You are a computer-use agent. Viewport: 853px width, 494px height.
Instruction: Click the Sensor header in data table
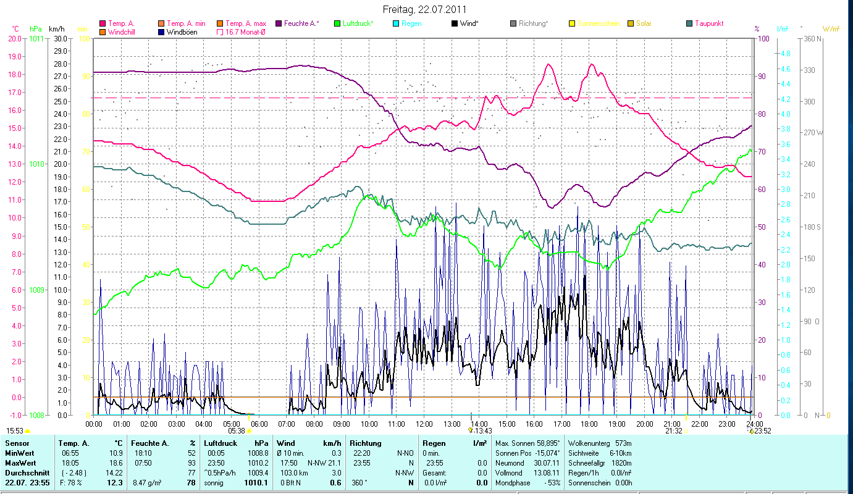point(17,443)
